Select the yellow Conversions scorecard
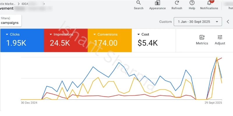Screen dimensions: 233x116 [109, 40]
